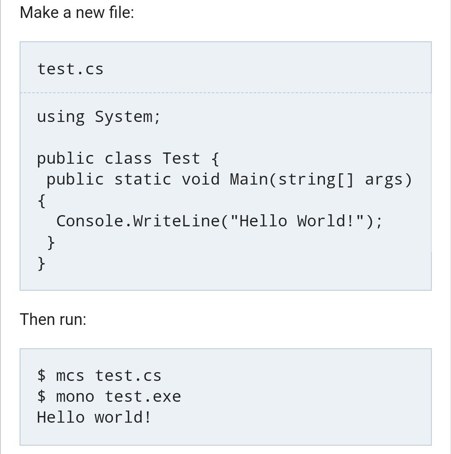The width and height of the screenshot is (451, 454).
Task: Click the 'using System;' code line
Action: point(99,117)
